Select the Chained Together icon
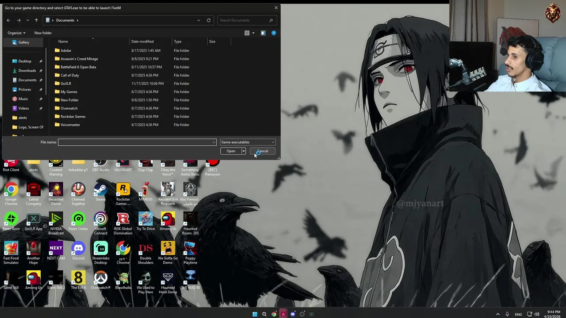 (x=78, y=194)
